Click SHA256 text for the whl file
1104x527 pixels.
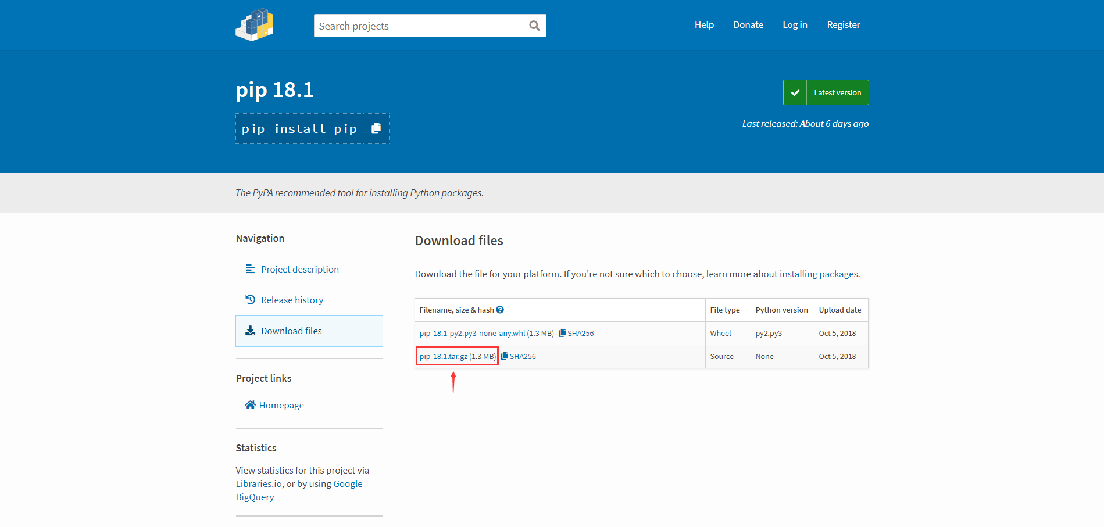(x=581, y=333)
